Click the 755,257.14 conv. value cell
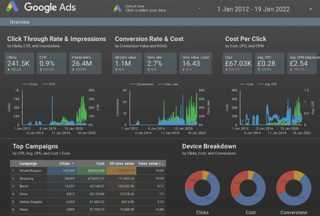 click(x=121, y=171)
